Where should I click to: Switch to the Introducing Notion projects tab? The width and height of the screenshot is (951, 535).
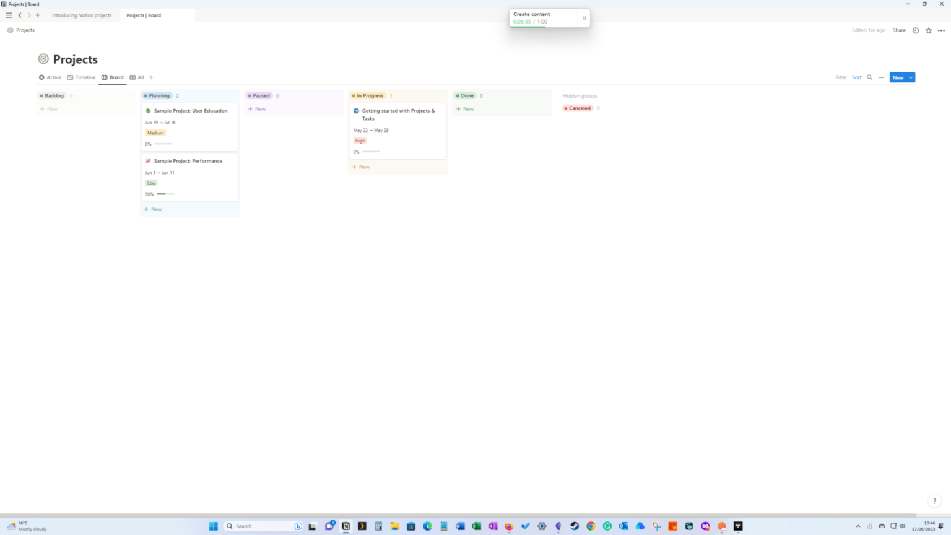81,15
